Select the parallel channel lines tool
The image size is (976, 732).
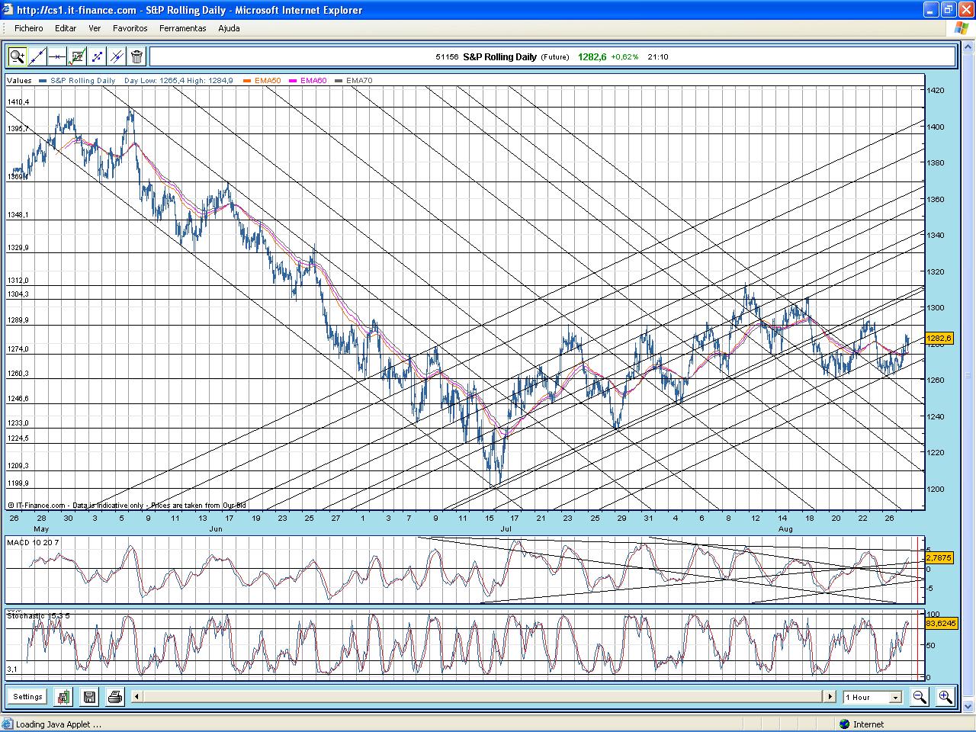[117, 56]
